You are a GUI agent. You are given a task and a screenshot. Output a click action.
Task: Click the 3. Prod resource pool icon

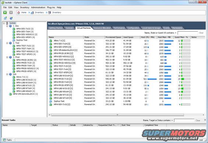(x=10, y=57)
